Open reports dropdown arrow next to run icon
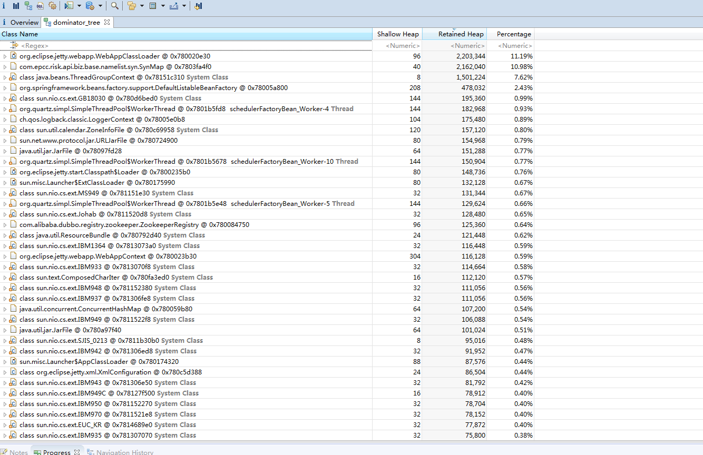The height and width of the screenshot is (455, 703). coord(79,6)
